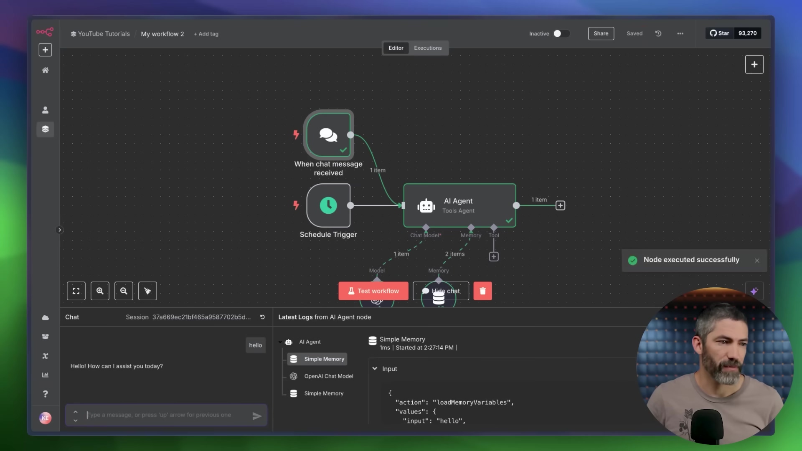Click the Memory connector diamond on AI Agent
Viewport: 802px width, 451px height.
(471, 228)
